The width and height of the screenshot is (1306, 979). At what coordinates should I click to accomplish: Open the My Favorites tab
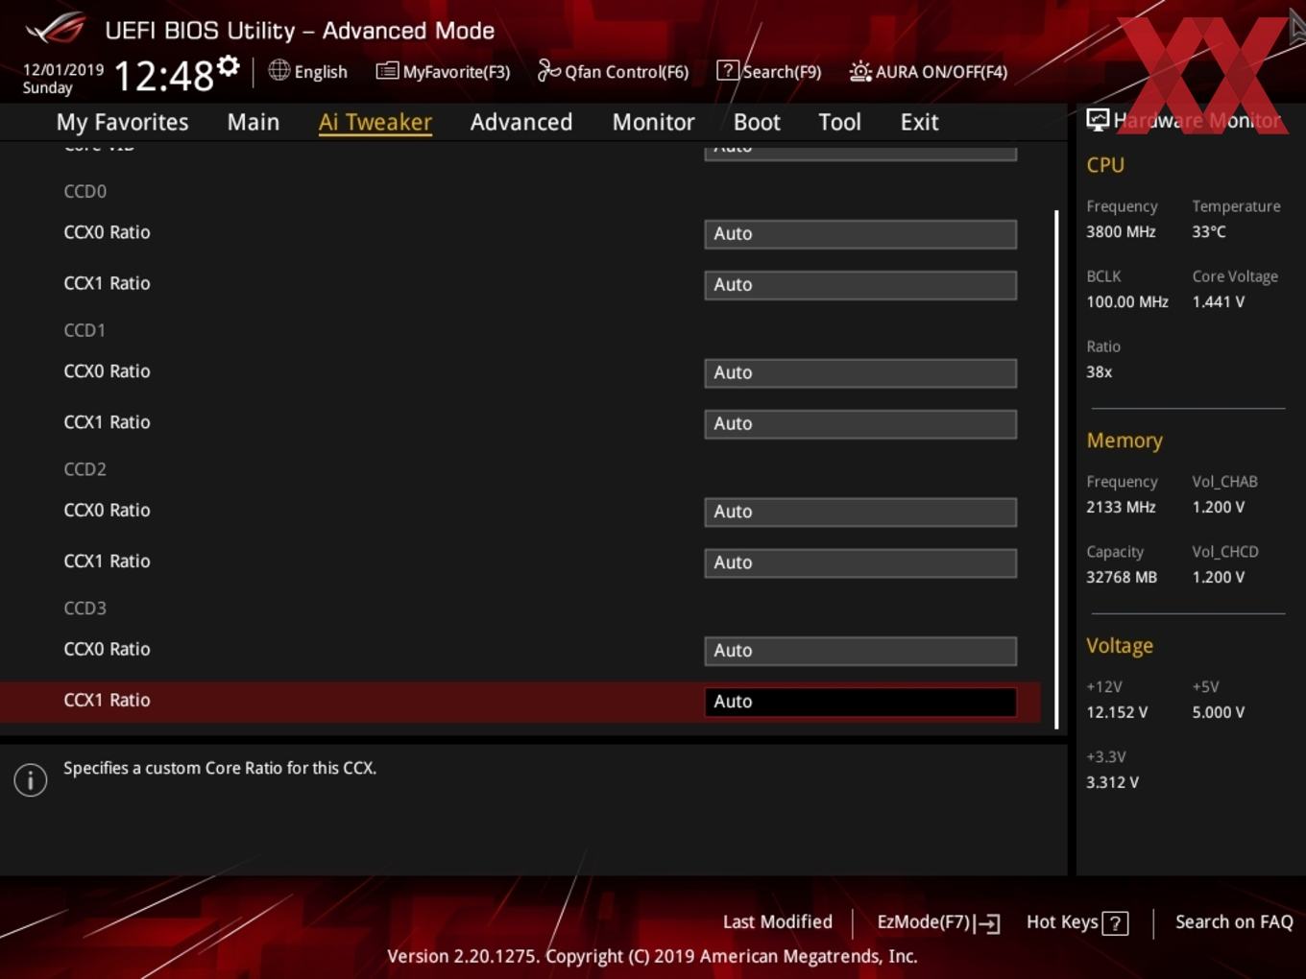pyautogui.click(x=122, y=122)
